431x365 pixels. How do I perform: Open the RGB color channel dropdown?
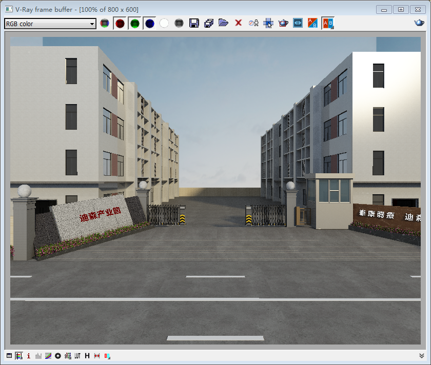pyautogui.click(x=50, y=24)
